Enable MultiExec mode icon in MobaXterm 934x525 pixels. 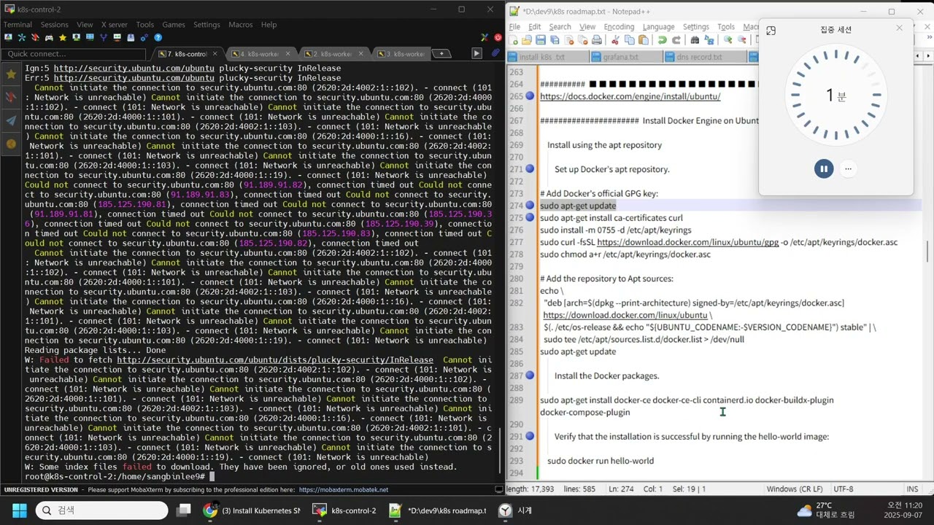pos(104,37)
